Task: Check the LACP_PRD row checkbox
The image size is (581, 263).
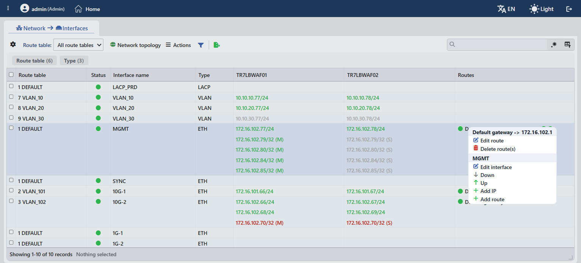Action: [x=11, y=86]
